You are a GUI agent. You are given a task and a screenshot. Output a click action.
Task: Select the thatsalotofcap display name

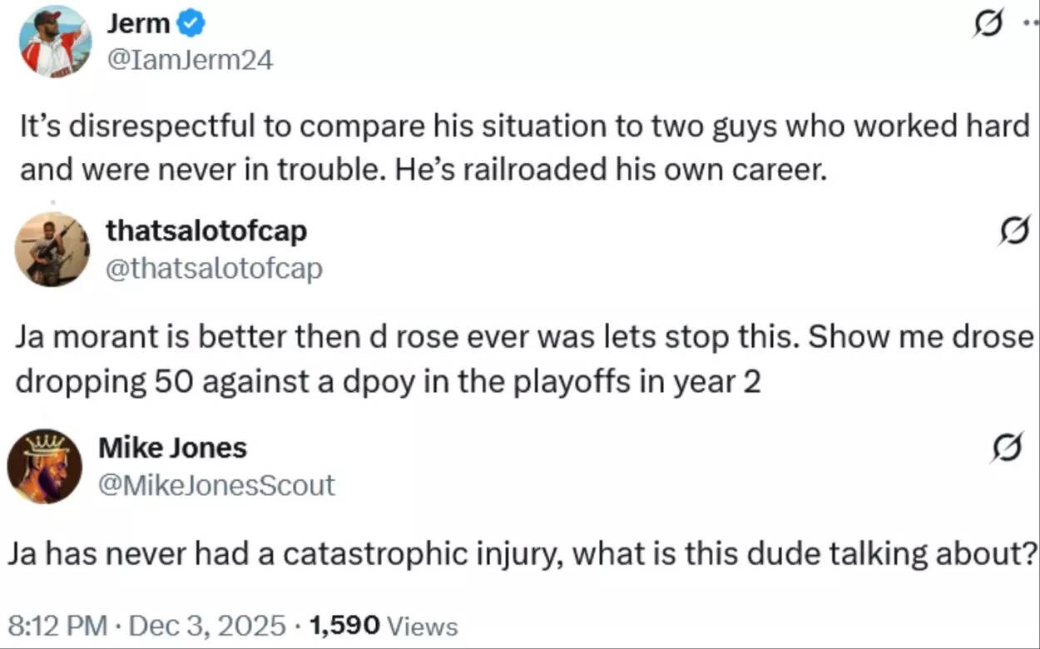click(207, 231)
